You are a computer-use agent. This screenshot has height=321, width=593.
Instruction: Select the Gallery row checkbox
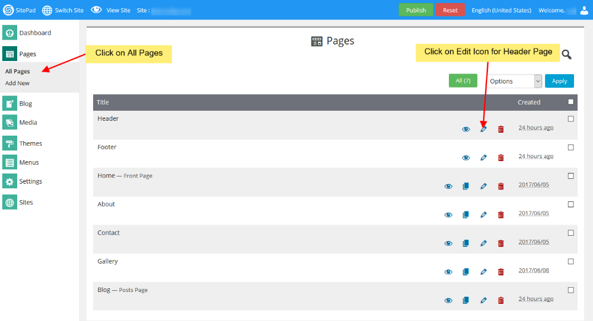[x=570, y=261]
